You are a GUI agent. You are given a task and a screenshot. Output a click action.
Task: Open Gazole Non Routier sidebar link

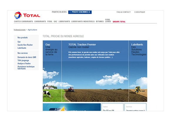point(25,45)
